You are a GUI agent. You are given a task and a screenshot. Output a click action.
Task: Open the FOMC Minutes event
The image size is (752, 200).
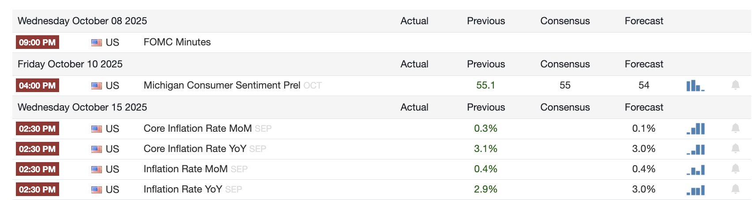tap(177, 42)
